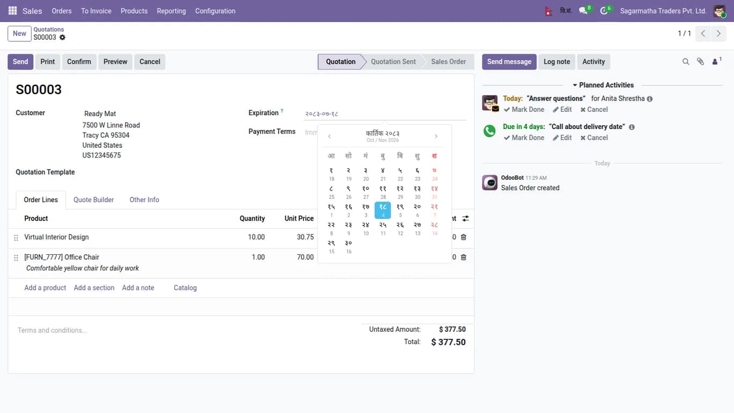This screenshot has width=734, height=413.
Task: Mark the Answer questions activity done
Action: tap(524, 110)
